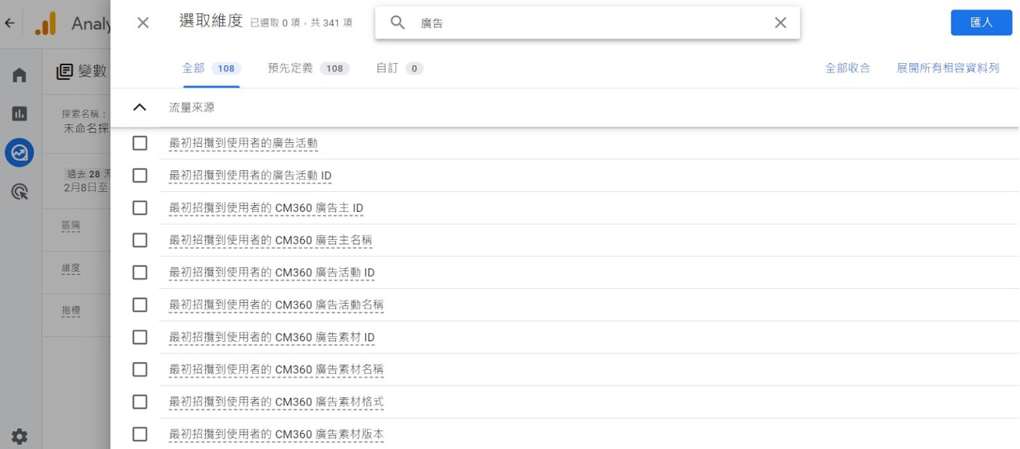1020x449 pixels.
Task: Select the Explore compass icon
Action: click(x=19, y=152)
